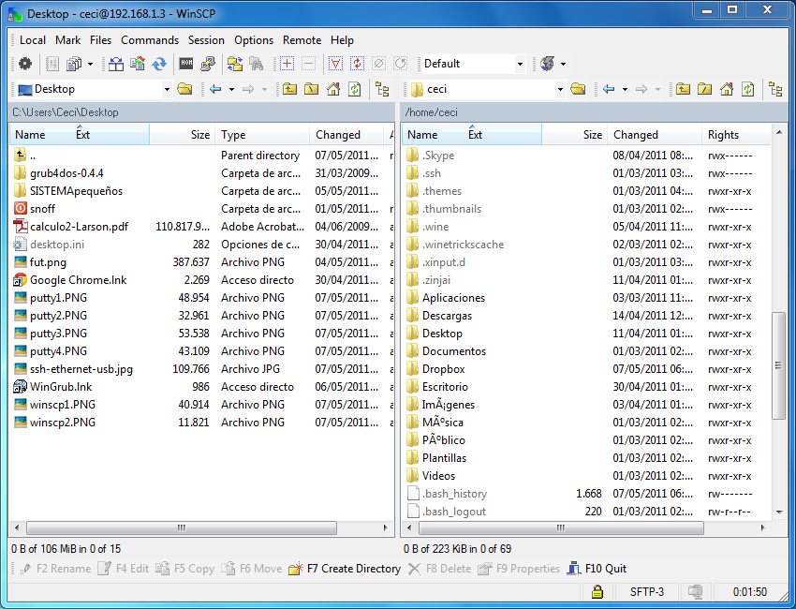Click the Open in PuTTY icon
Viewport: 796px width, 609px height.
pyautogui.click(x=207, y=64)
